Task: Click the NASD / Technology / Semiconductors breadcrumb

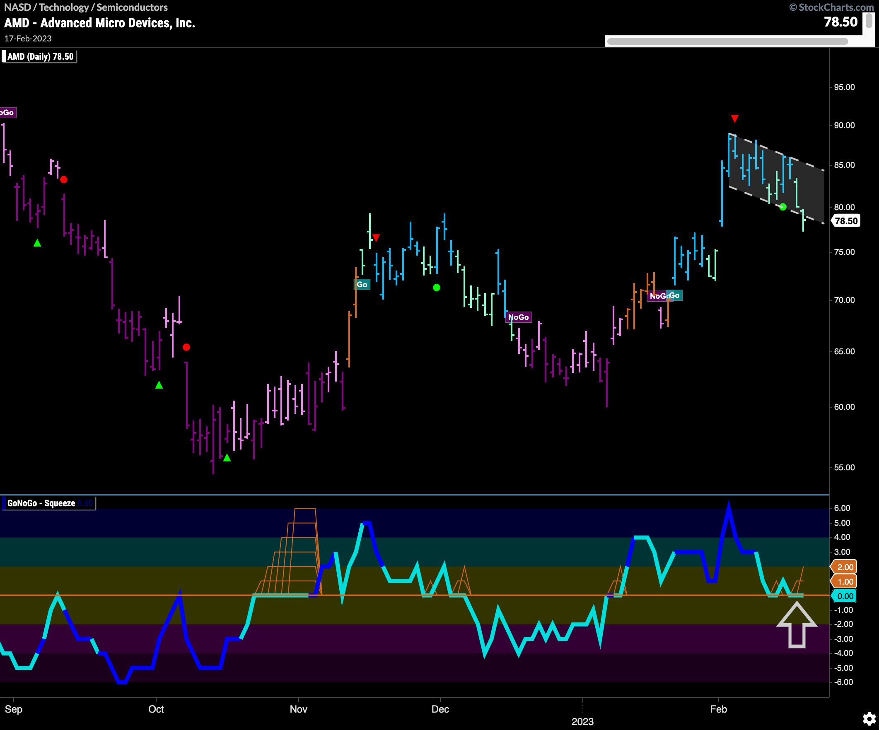Action: (x=86, y=7)
